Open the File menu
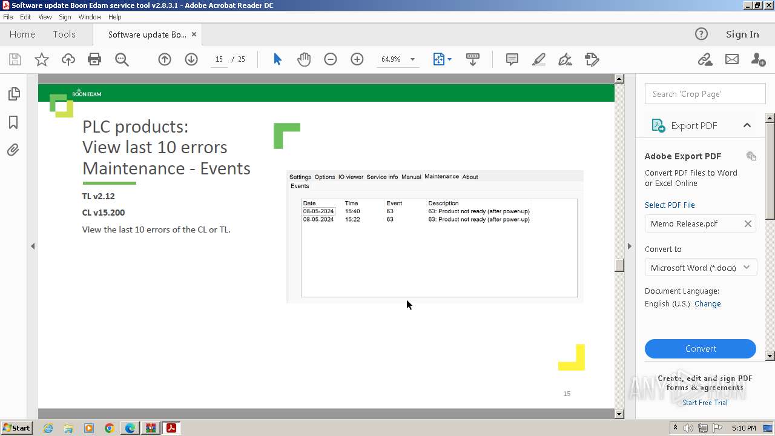This screenshot has width=775, height=436. click(x=8, y=17)
